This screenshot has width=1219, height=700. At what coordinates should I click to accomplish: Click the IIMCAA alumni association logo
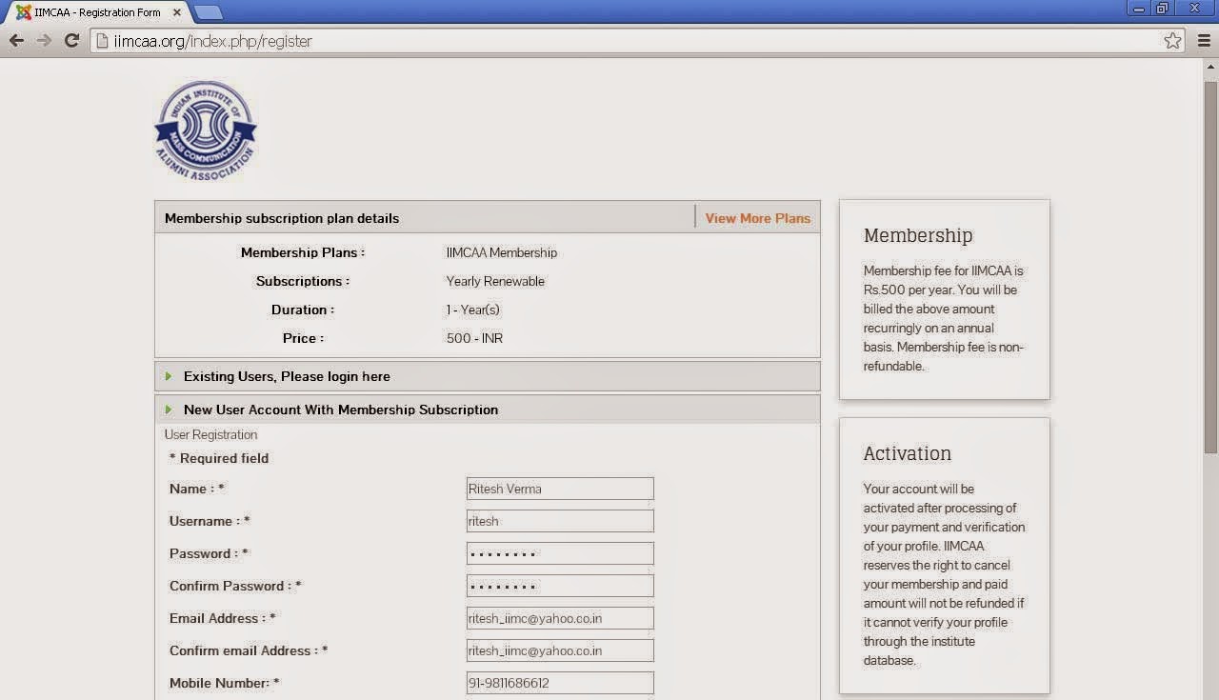point(206,130)
